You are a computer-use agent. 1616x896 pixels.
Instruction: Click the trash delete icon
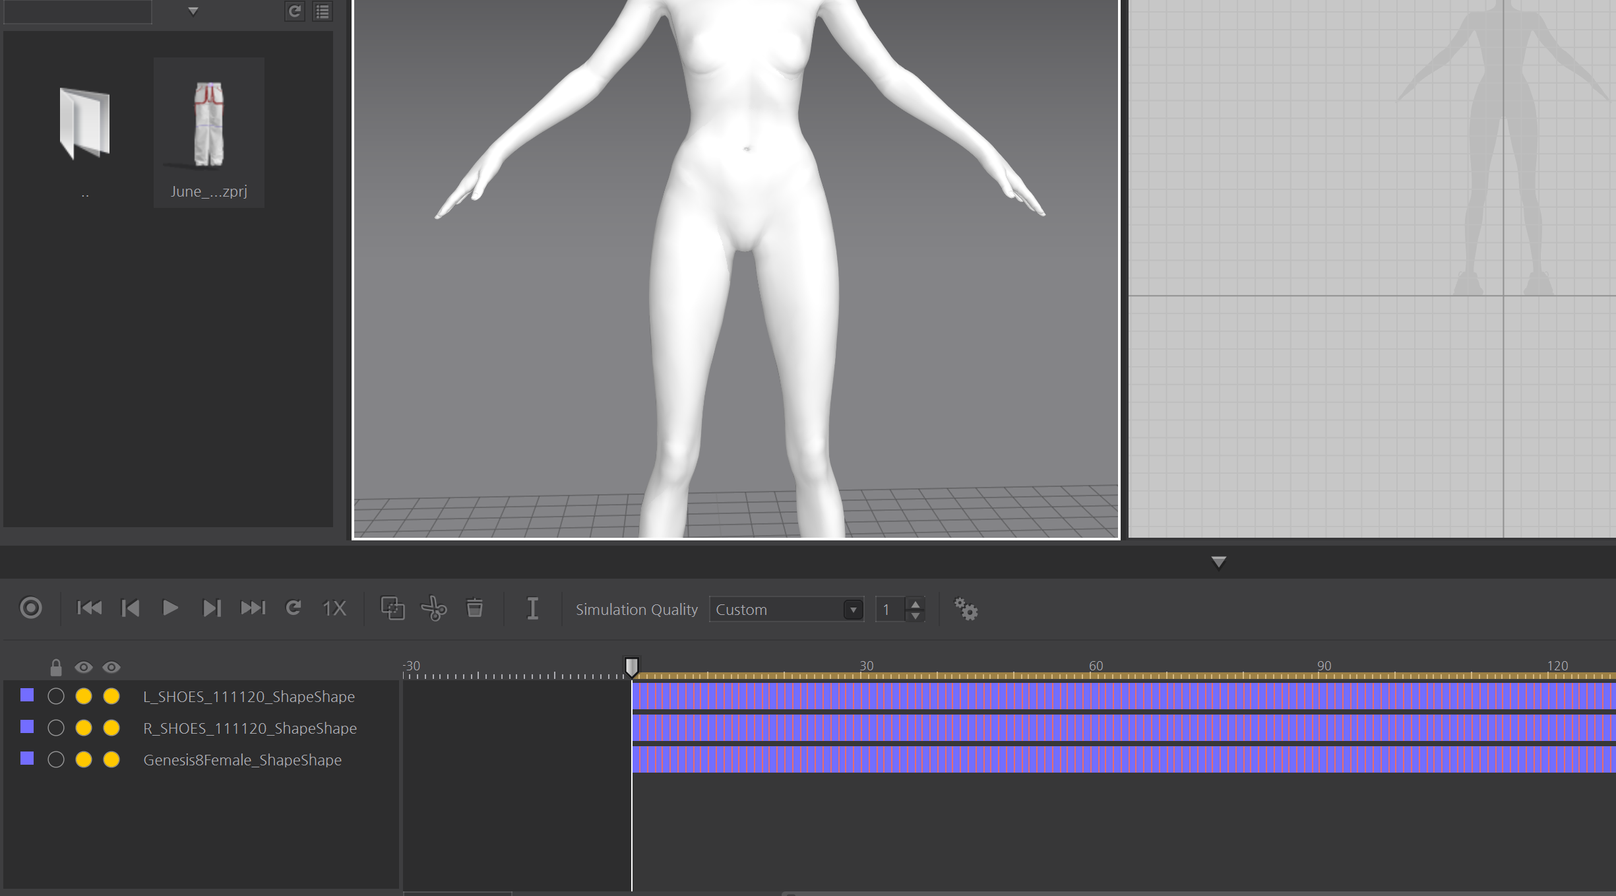coord(474,608)
